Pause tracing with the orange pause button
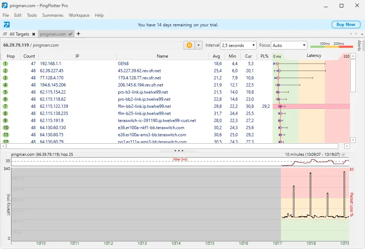The image size is (365, 249). point(189,45)
